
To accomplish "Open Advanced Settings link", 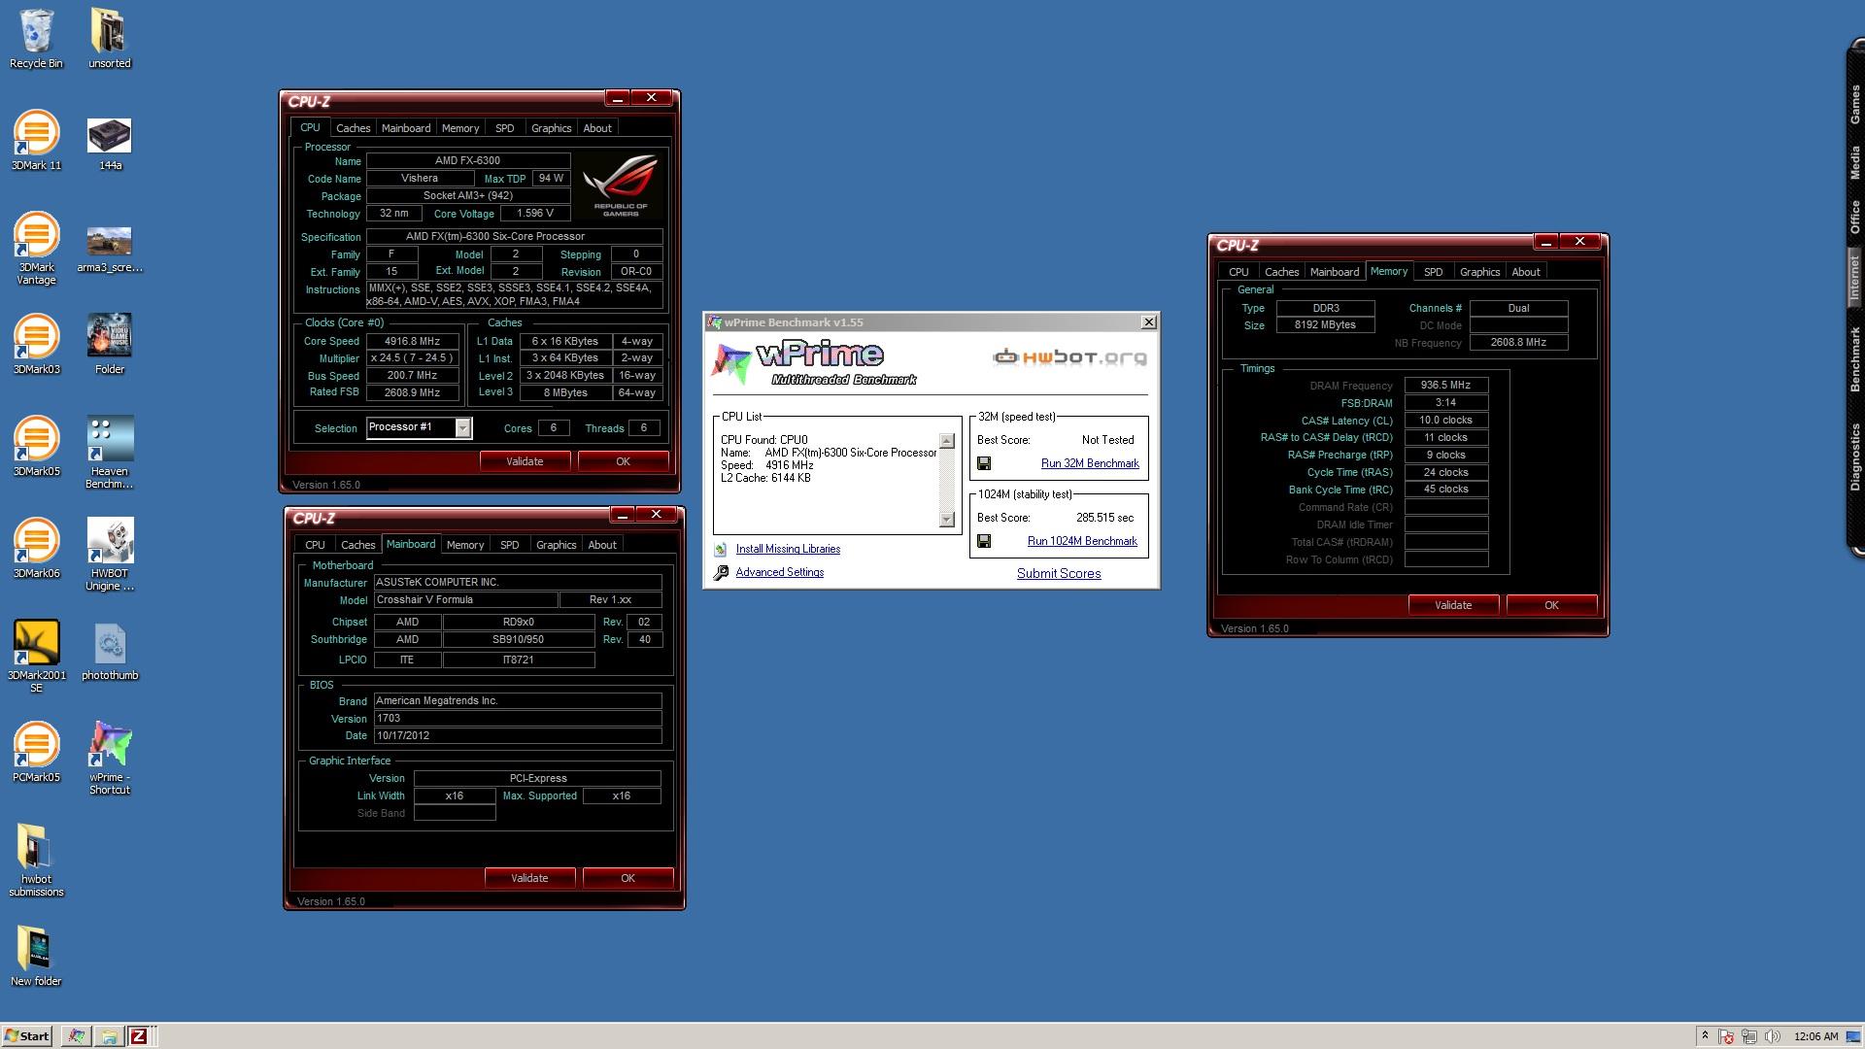I will 779,572.
